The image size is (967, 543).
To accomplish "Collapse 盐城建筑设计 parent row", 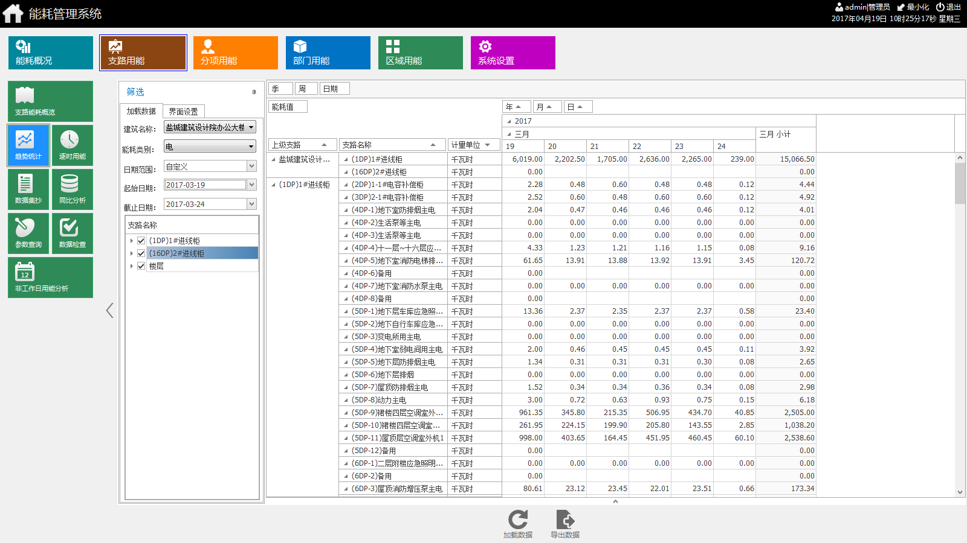I will tap(273, 159).
